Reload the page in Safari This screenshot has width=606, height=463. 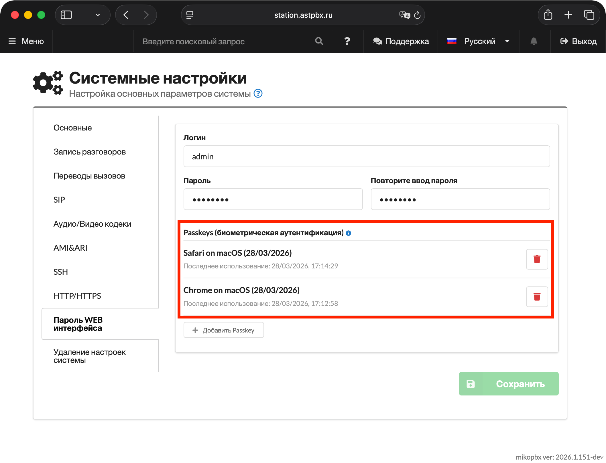417,15
